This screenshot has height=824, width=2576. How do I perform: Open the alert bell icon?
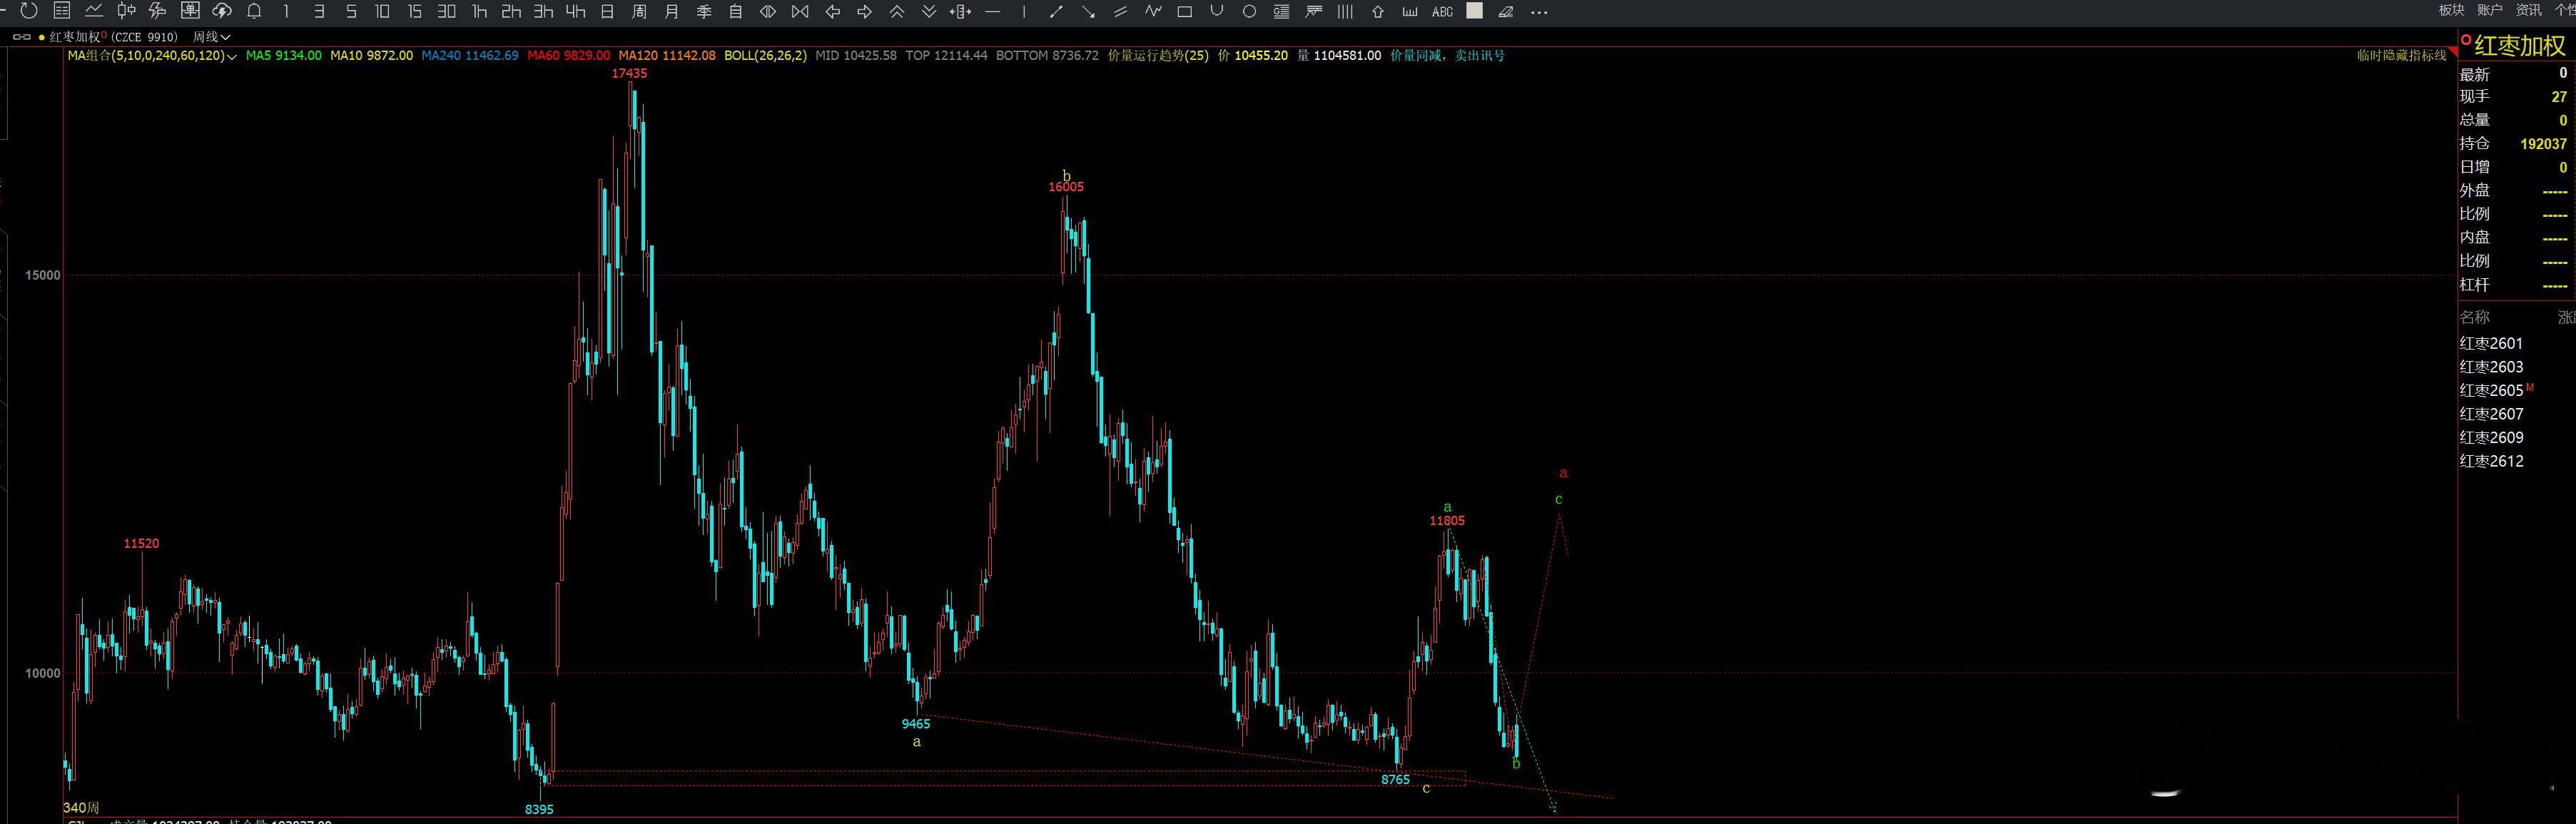click(254, 11)
